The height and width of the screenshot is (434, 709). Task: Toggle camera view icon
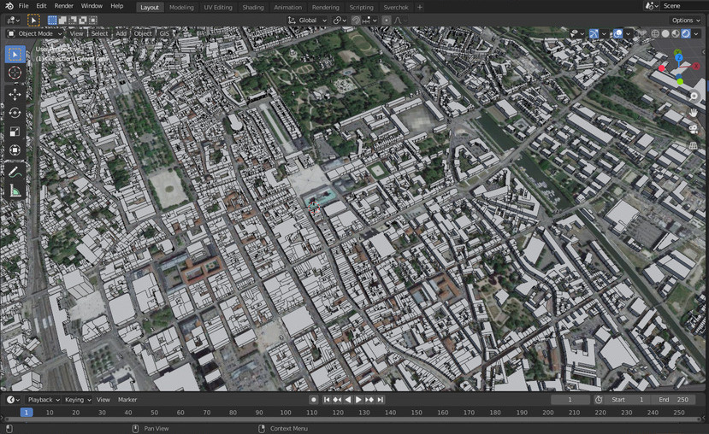(x=694, y=129)
